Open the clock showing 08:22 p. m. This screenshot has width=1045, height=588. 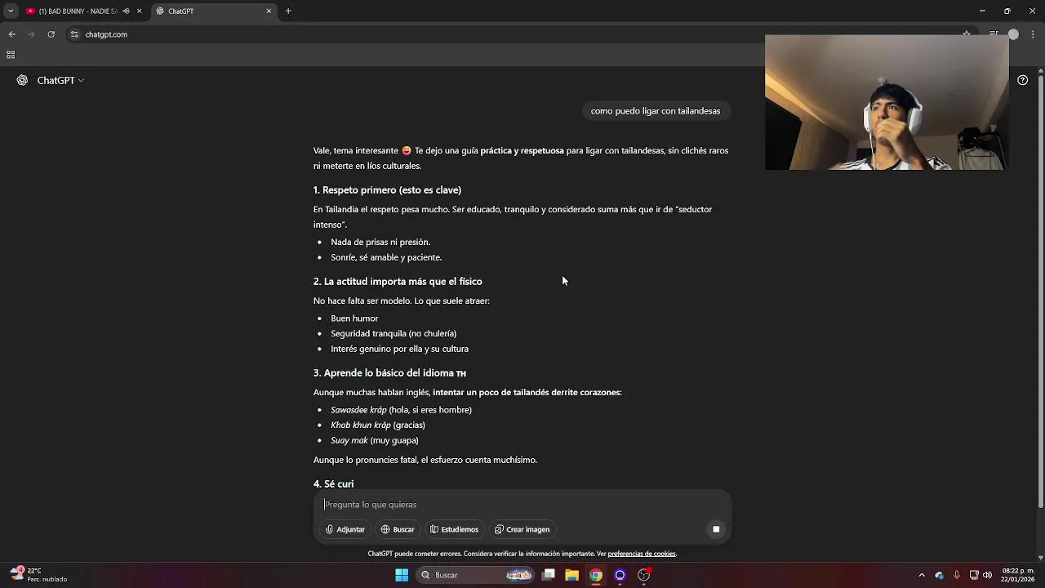tap(1017, 575)
